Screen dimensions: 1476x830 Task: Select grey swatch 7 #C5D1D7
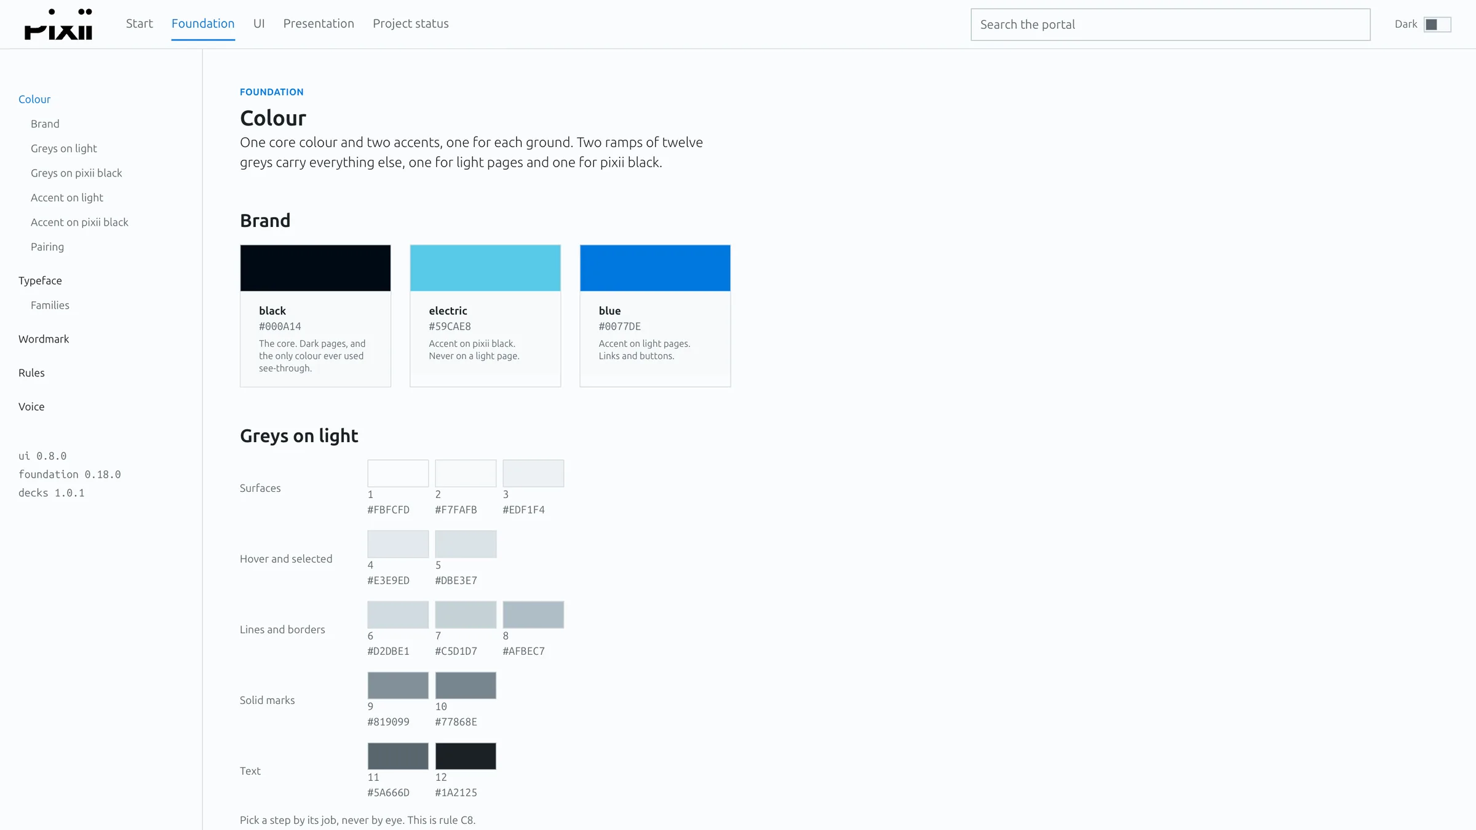pos(466,615)
